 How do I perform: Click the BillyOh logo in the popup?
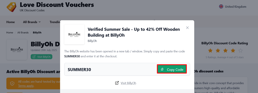[x=74, y=34]
